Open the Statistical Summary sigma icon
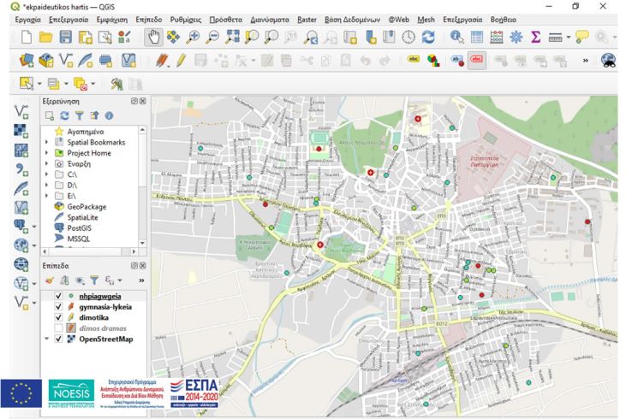The height and width of the screenshot is (419, 626). coord(536,37)
